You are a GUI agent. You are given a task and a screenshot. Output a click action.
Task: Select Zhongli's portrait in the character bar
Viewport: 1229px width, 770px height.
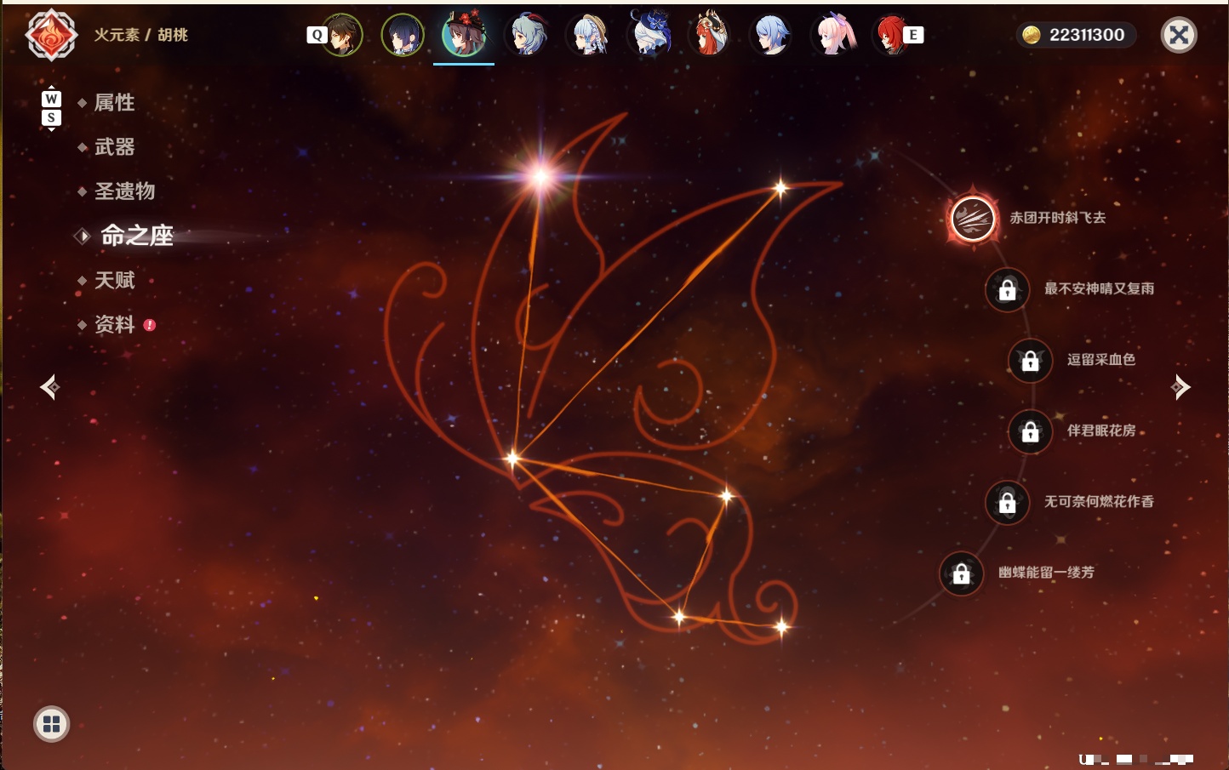[x=342, y=35]
